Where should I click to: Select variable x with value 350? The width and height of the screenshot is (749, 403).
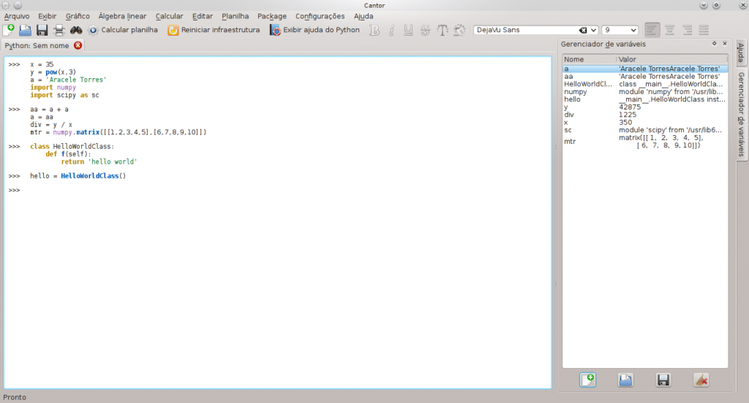pyautogui.click(x=645, y=122)
